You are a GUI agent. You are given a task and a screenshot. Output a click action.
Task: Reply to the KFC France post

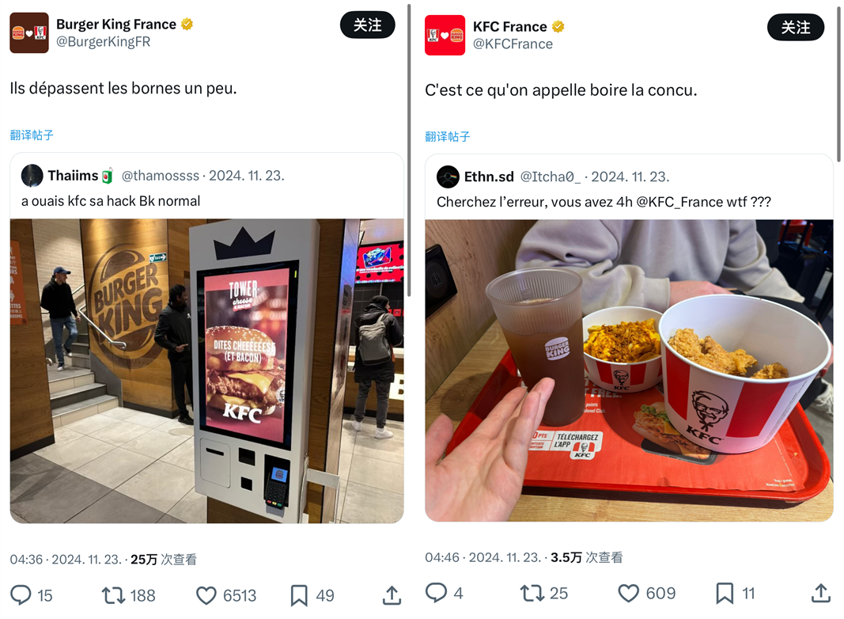pyautogui.click(x=436, y=593)
